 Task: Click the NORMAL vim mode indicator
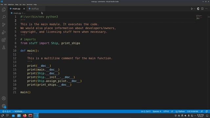[x=19, y=111]
